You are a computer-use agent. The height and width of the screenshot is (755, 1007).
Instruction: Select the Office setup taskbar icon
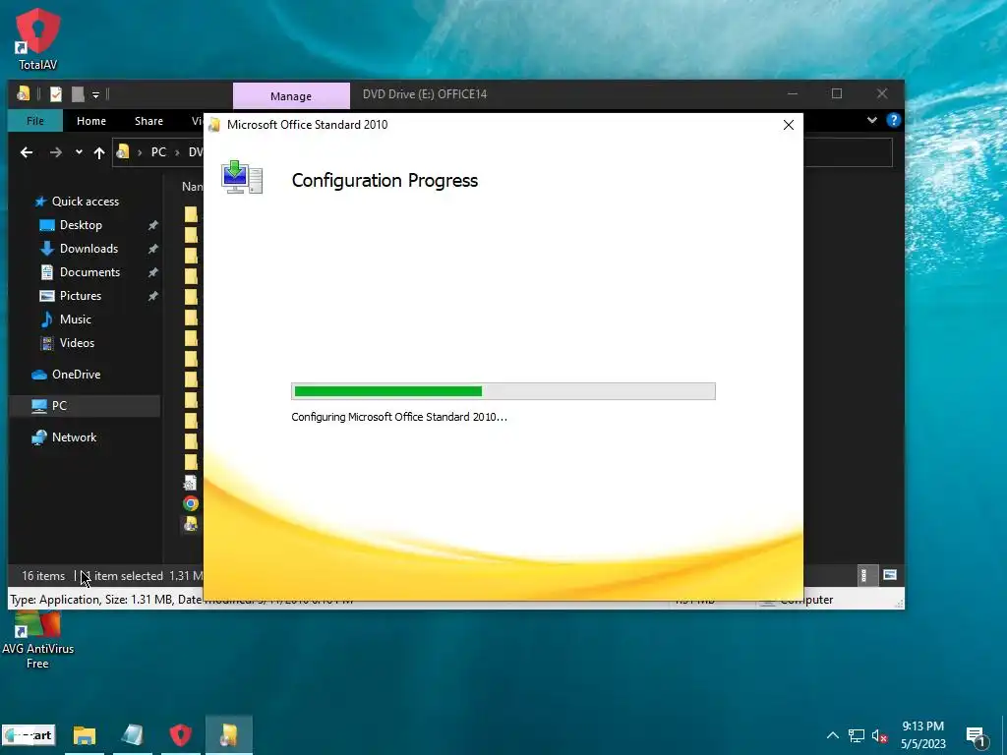pos(228,735)
